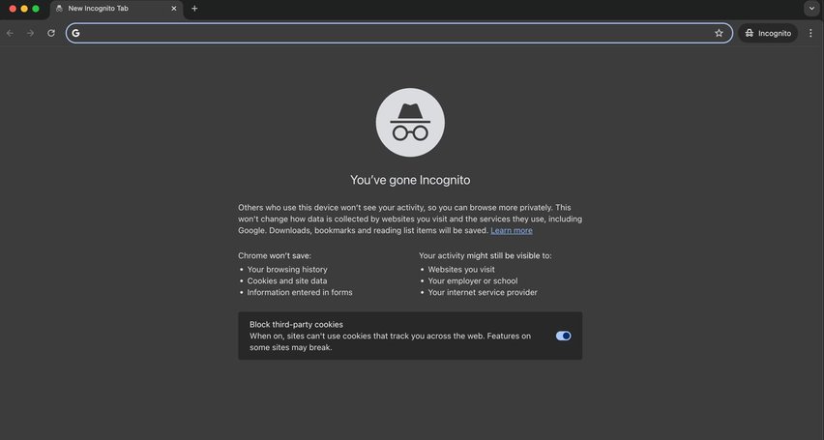Reload the page with the refresh icon

[51, 33]
